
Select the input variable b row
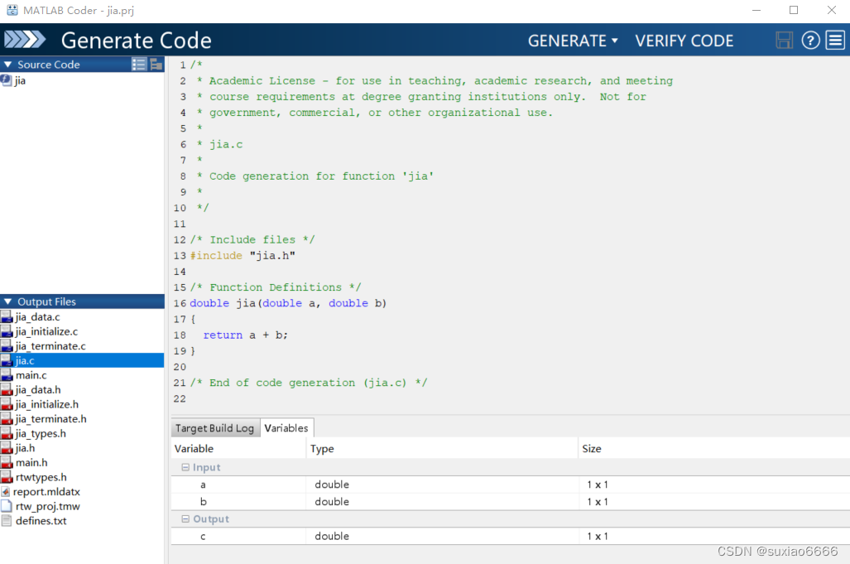tap(510, 502)
